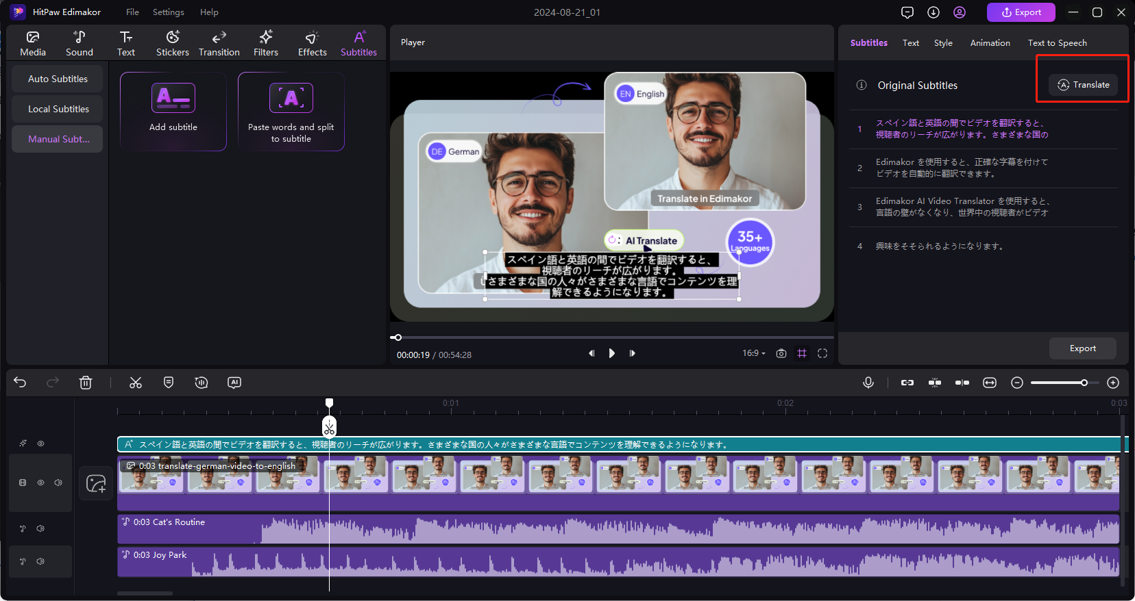This screenshot has height=601, width=1135.
Task: Open the Transition panel
Action: (x=219, y=43)
